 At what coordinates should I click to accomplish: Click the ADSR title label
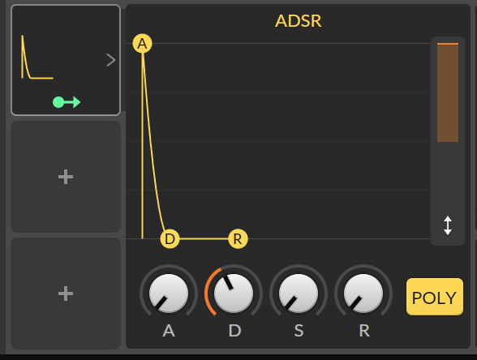(x=299, y=21)
